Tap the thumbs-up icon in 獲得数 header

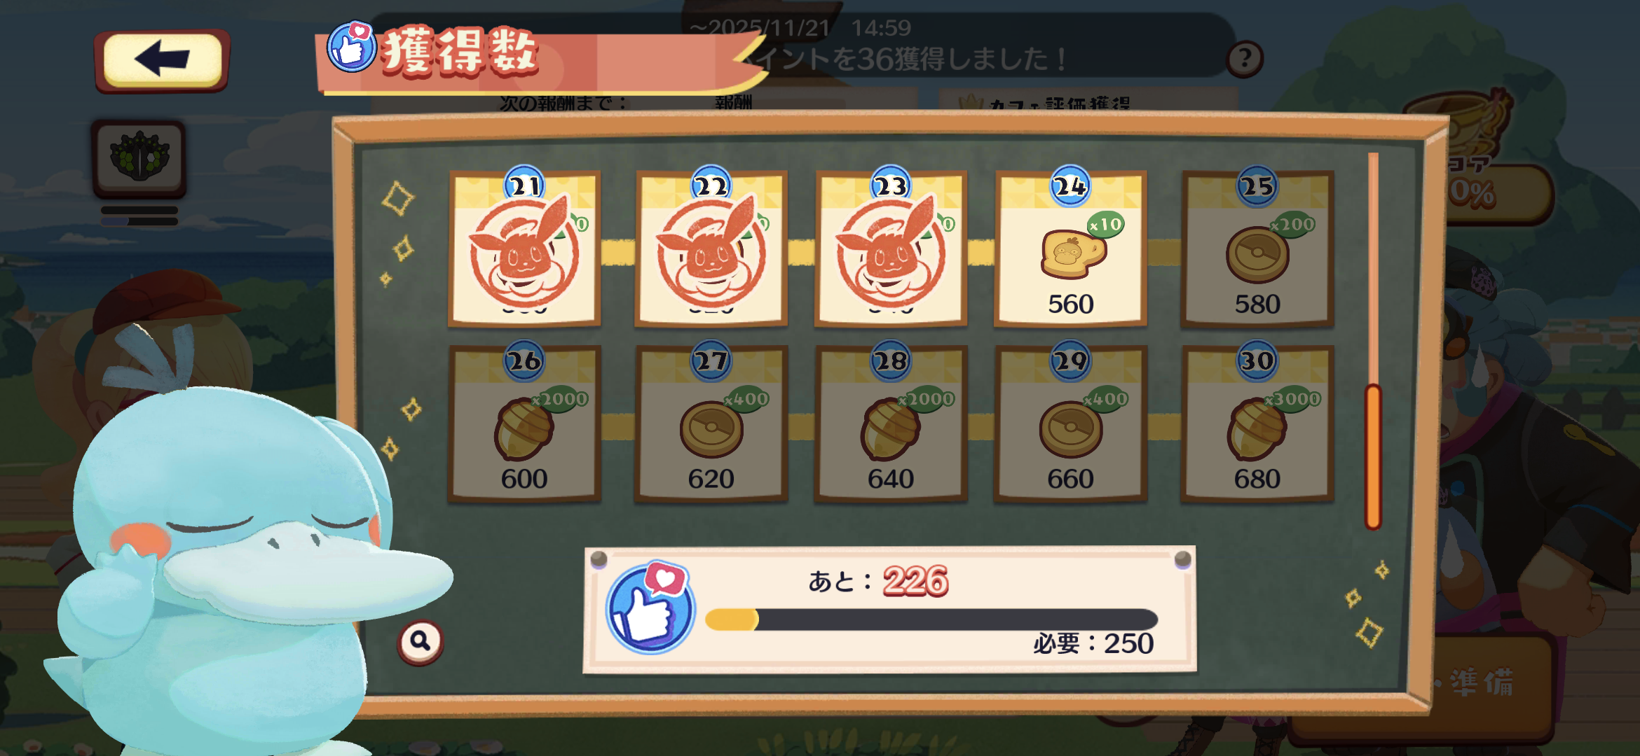(352, 46)
